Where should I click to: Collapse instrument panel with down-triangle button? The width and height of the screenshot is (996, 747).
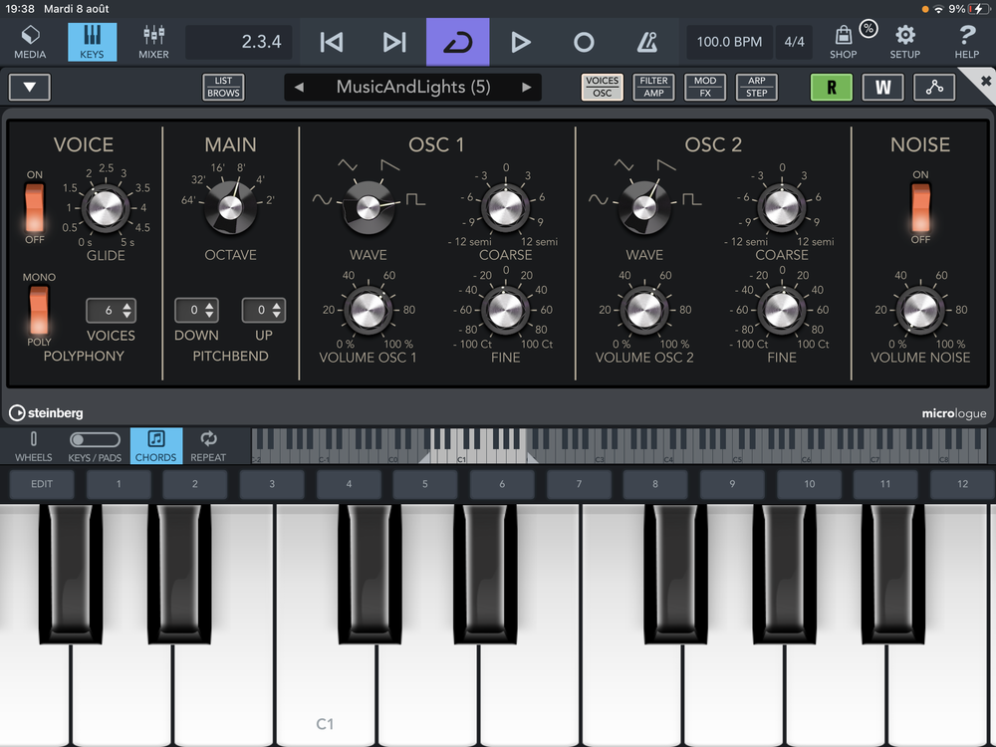tap(30, 87)
